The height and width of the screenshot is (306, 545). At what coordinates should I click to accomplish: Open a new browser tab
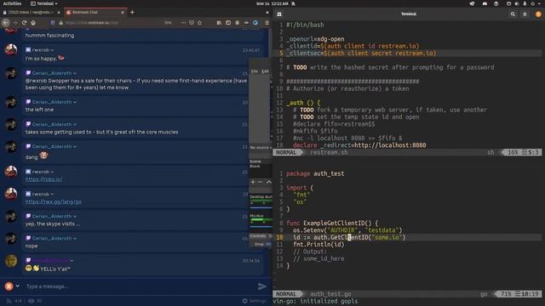[x=132, y=12]
